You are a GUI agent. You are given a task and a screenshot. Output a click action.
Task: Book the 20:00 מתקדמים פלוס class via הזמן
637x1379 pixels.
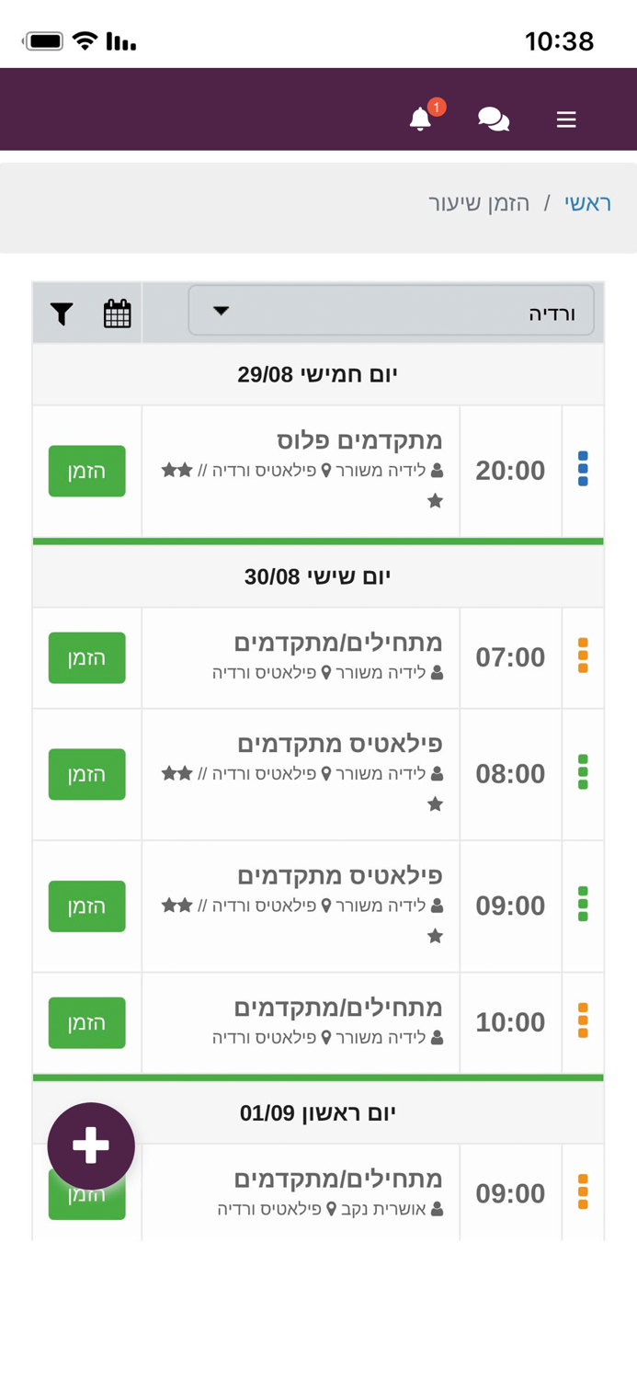click(x=86, y=471)
